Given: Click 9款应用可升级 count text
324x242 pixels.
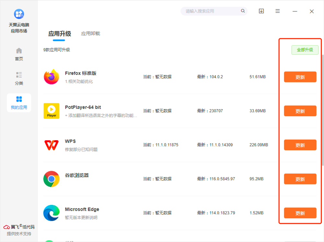Looking at the screenshot, I should tap(57, 50).
